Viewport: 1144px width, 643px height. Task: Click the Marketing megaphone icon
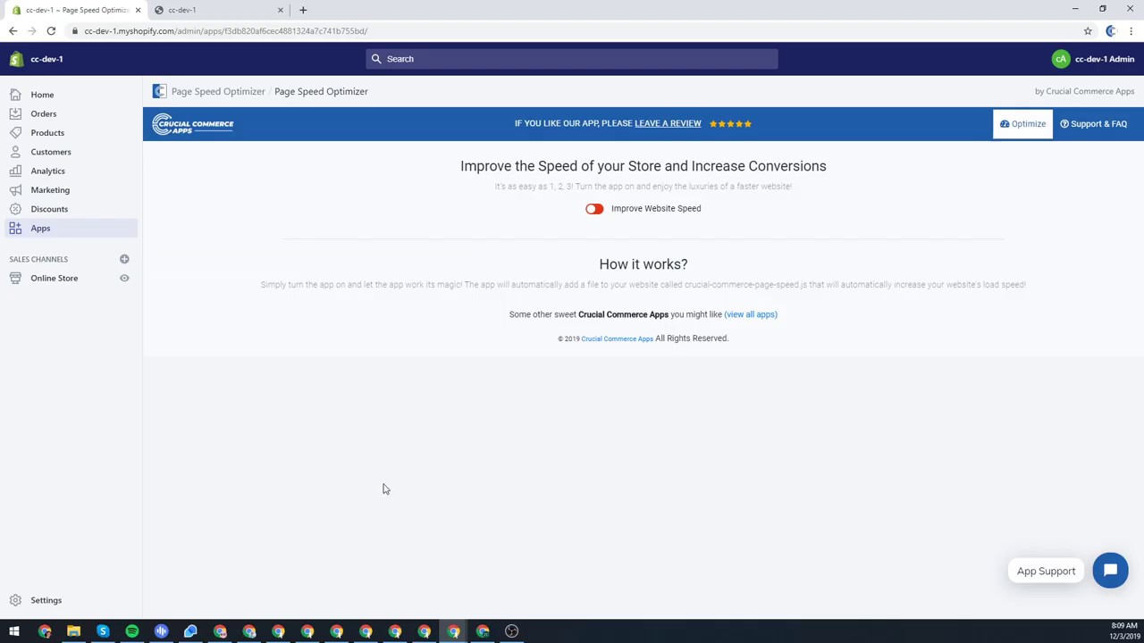15,190
